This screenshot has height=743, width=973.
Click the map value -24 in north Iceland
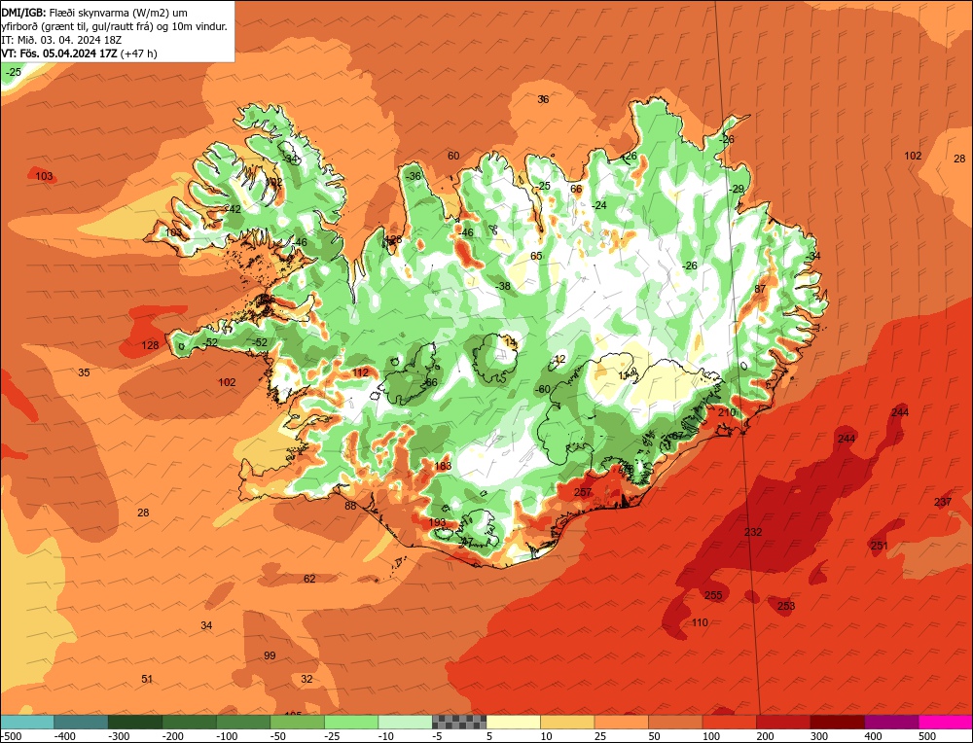click(x=598, y=205)
